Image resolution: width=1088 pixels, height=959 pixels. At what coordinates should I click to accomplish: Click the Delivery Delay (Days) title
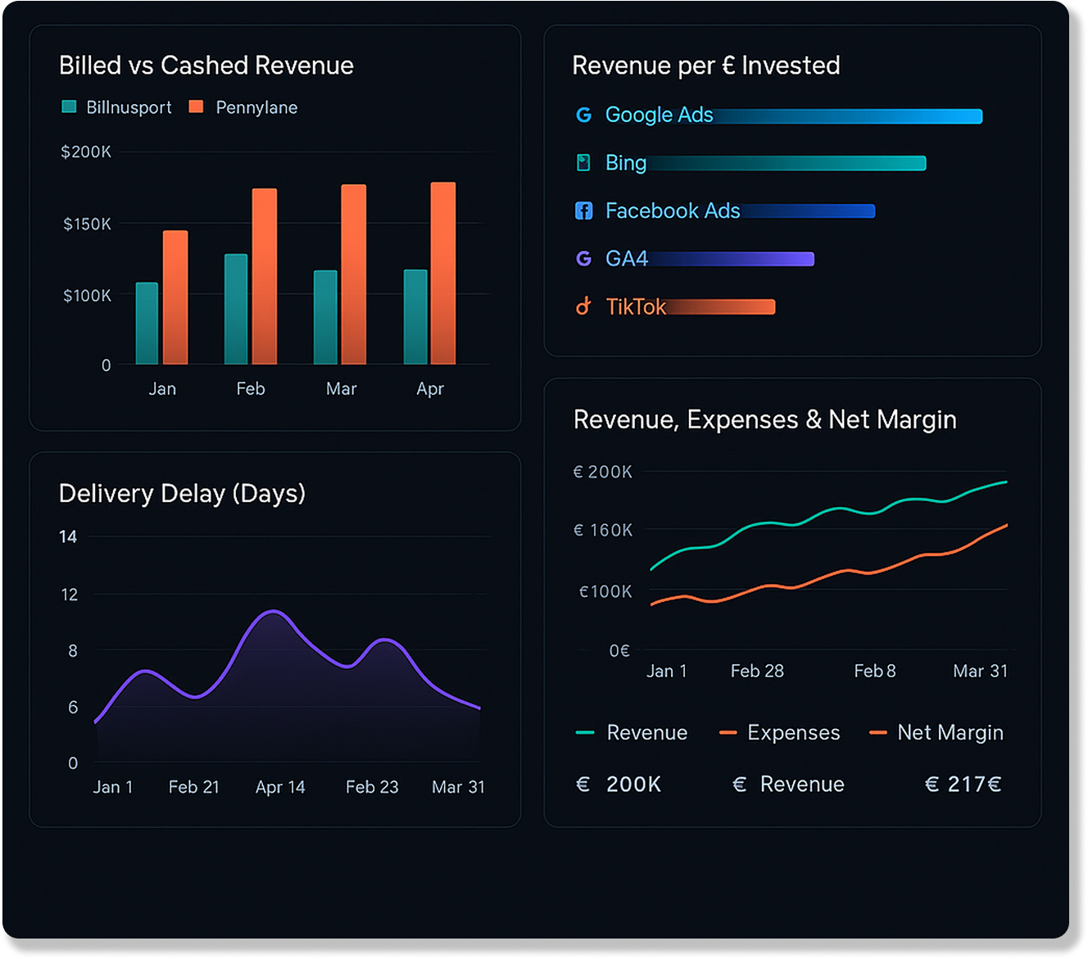[x=182, y=494]
